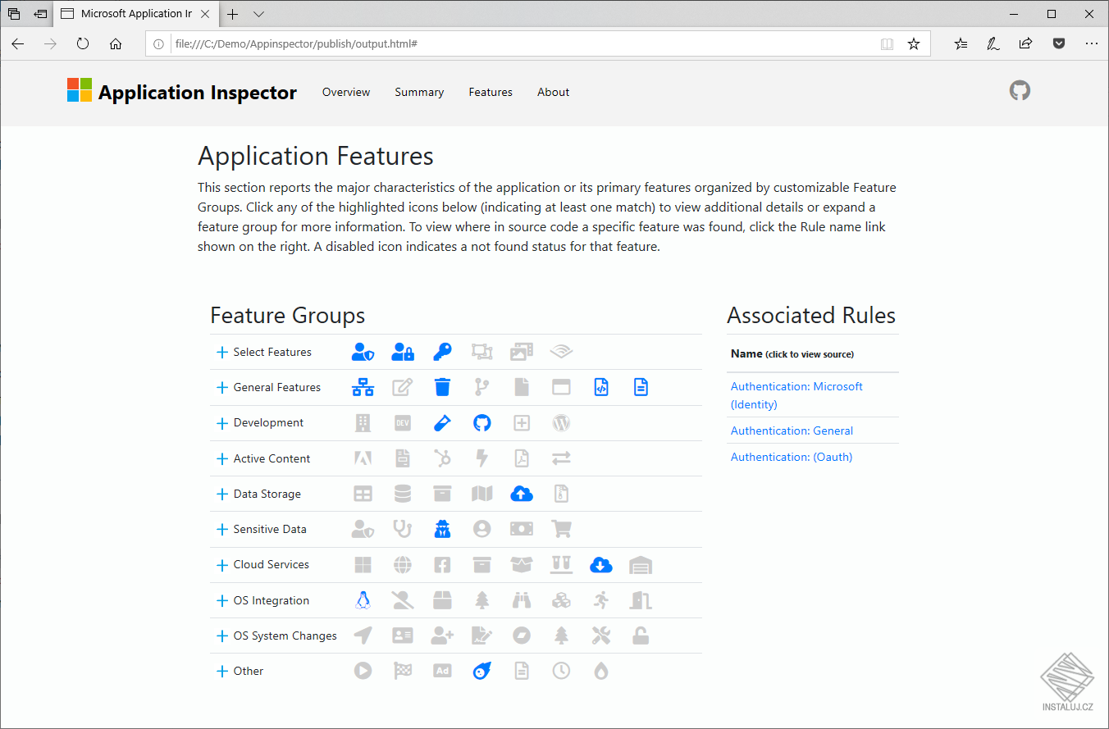Open the code file icon in General Features
Image resolution: width=1109 pixels, height=729 pixels.
tap(601, 387)
